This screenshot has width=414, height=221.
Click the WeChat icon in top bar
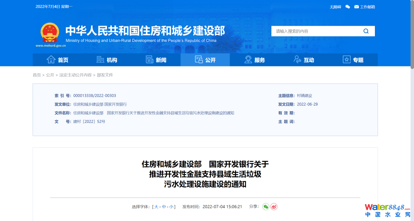[x=347, y=7]
